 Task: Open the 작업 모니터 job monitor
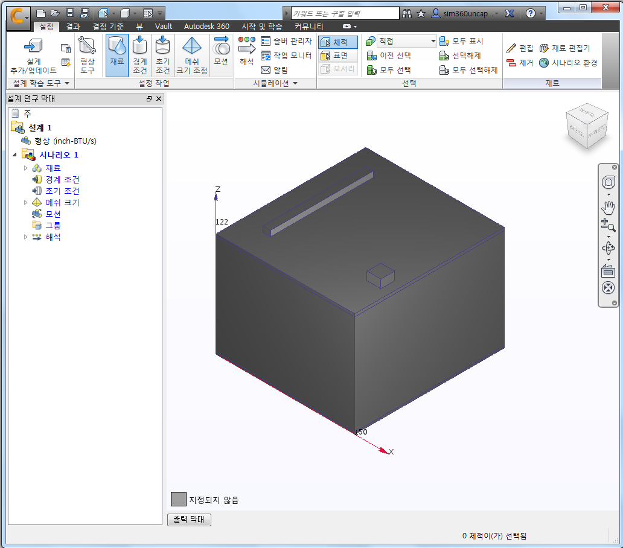(287, 56)
